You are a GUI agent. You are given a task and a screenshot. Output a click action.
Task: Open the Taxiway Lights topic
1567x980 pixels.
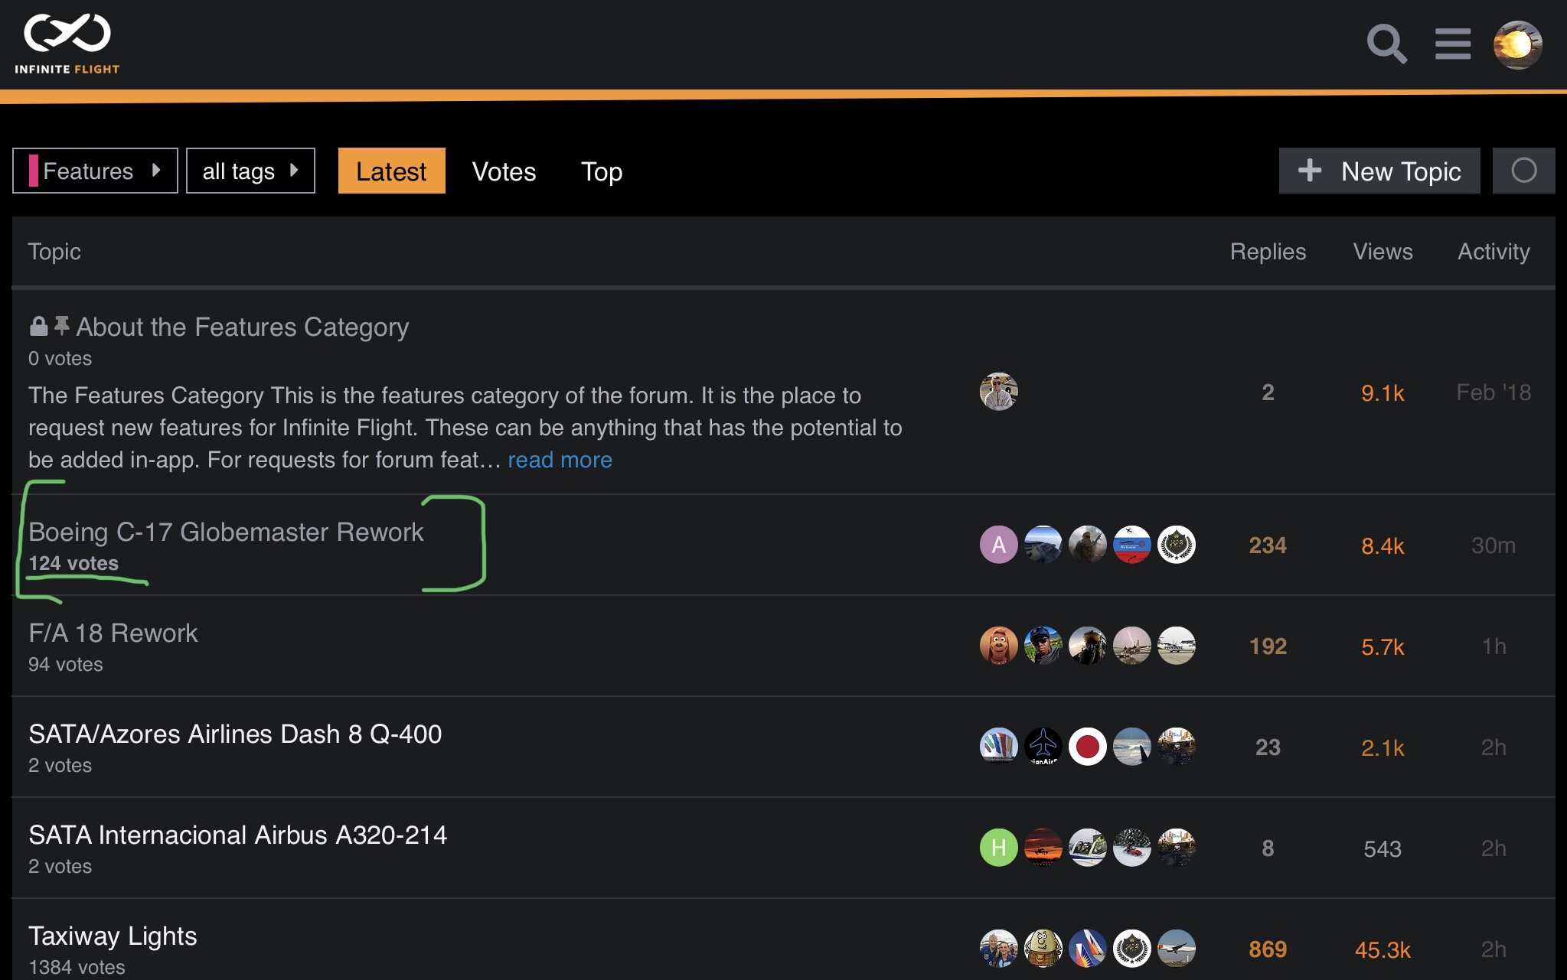click(113, 936)
